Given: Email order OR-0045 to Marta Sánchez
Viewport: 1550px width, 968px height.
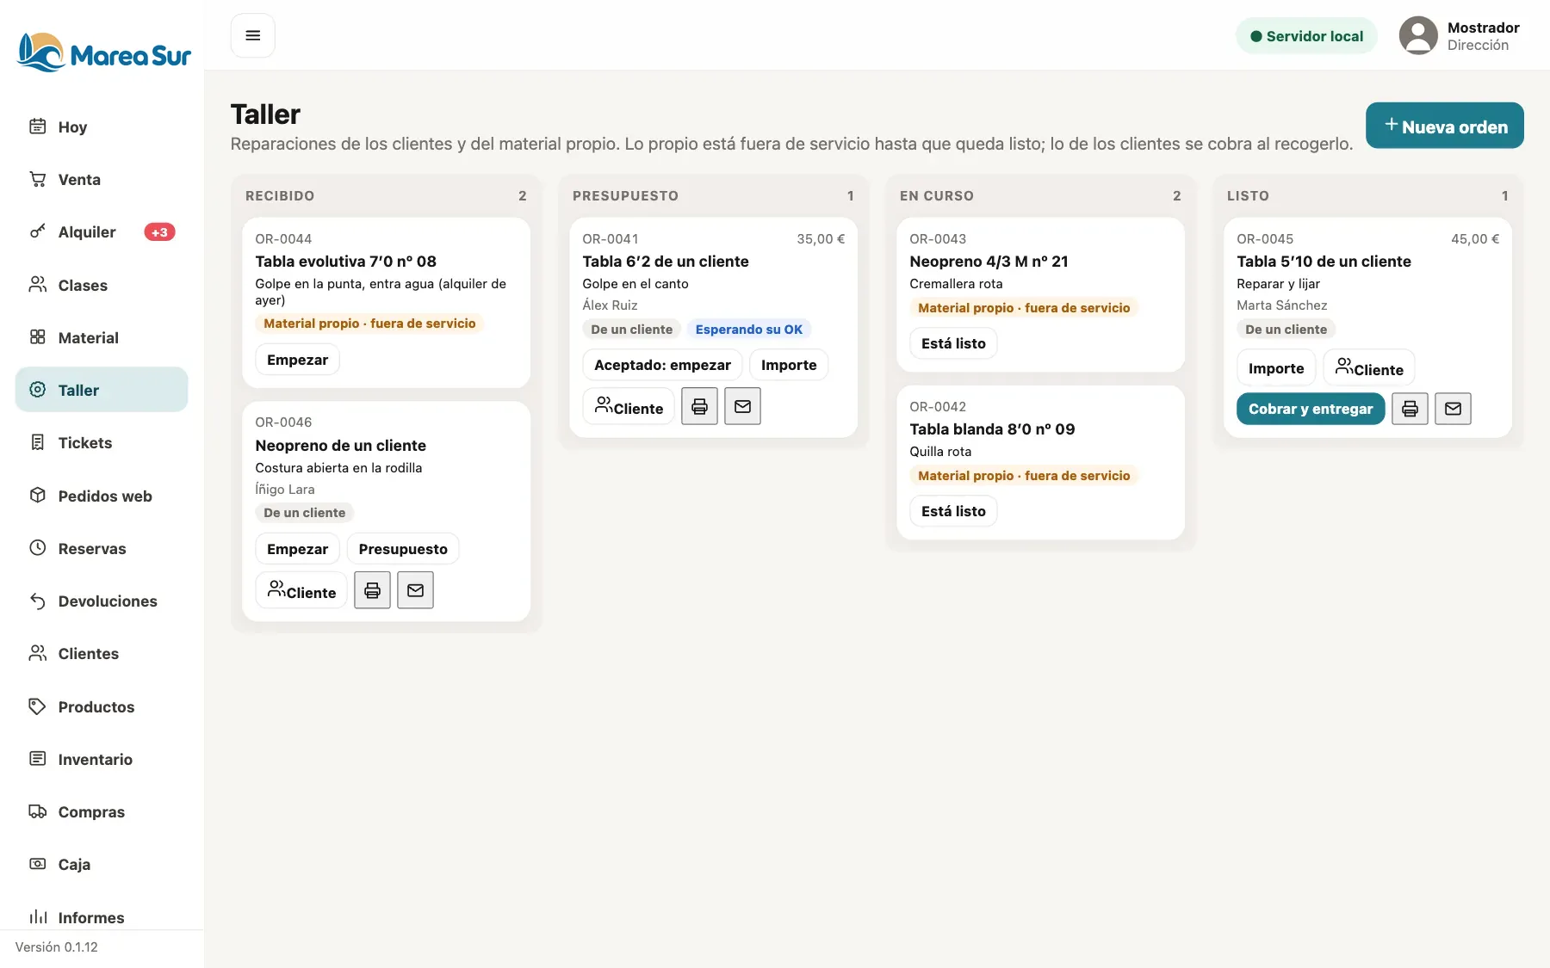Looking at the screenshot, I should pyautogui.click(x=1453, y=409).
